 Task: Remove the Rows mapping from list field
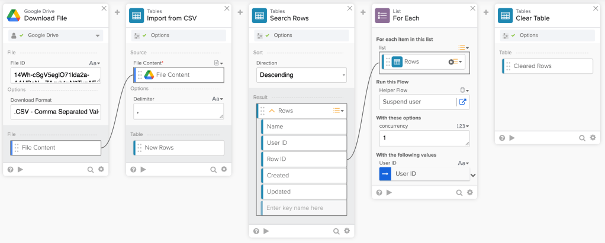[451, 61]
